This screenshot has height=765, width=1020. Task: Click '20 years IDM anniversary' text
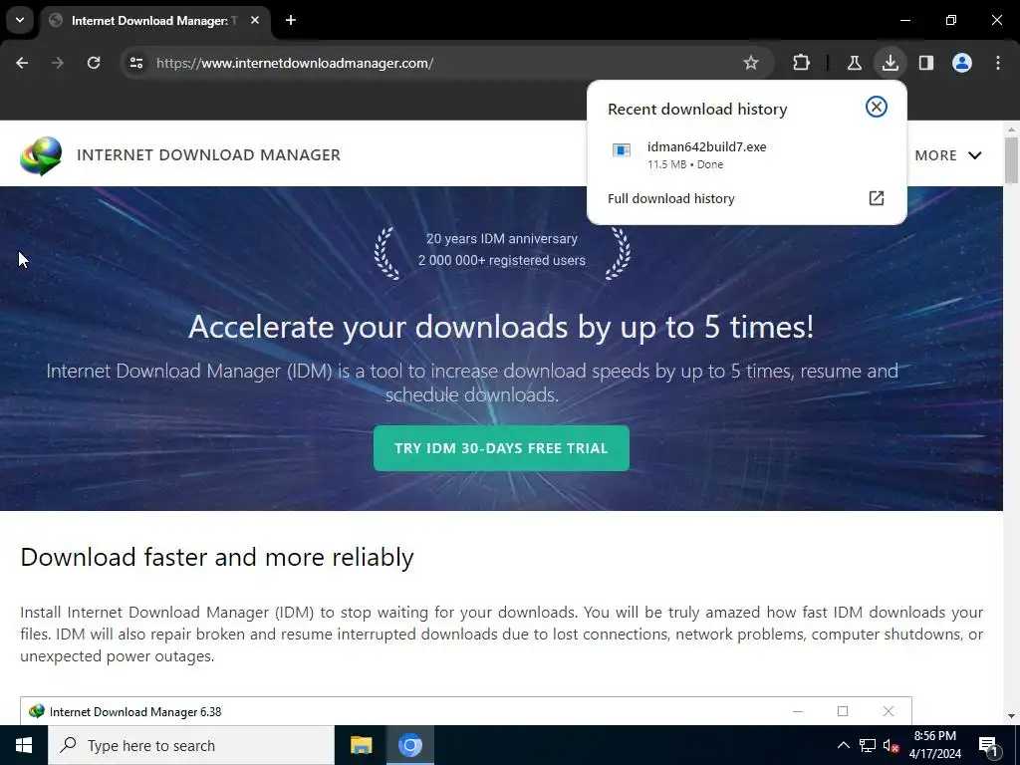502,239
